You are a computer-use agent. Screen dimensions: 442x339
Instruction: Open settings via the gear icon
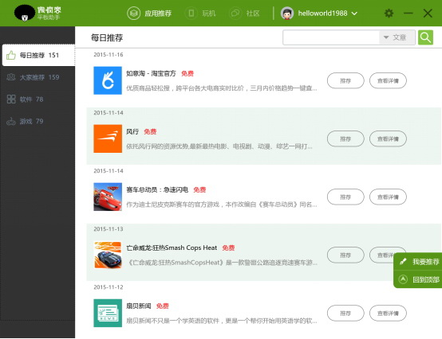point(389,14)
